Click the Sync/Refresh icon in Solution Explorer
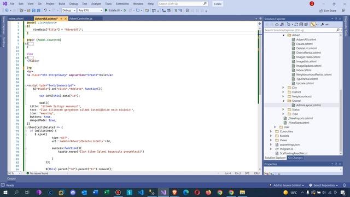 (x=296, y=25)
